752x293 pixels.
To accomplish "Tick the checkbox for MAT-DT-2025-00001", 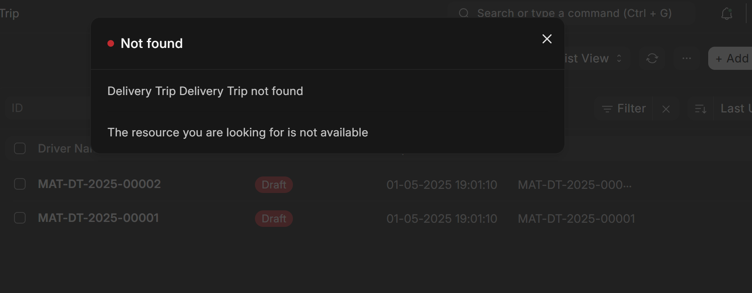I will coord(20,218).
